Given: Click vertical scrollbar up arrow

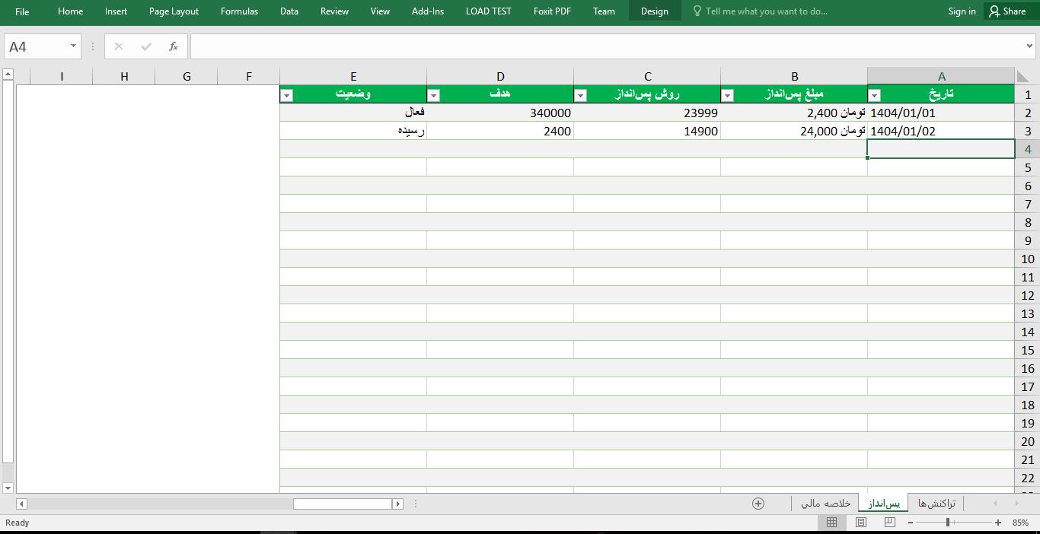Looking at the screenshot, I should coord(8,75).
